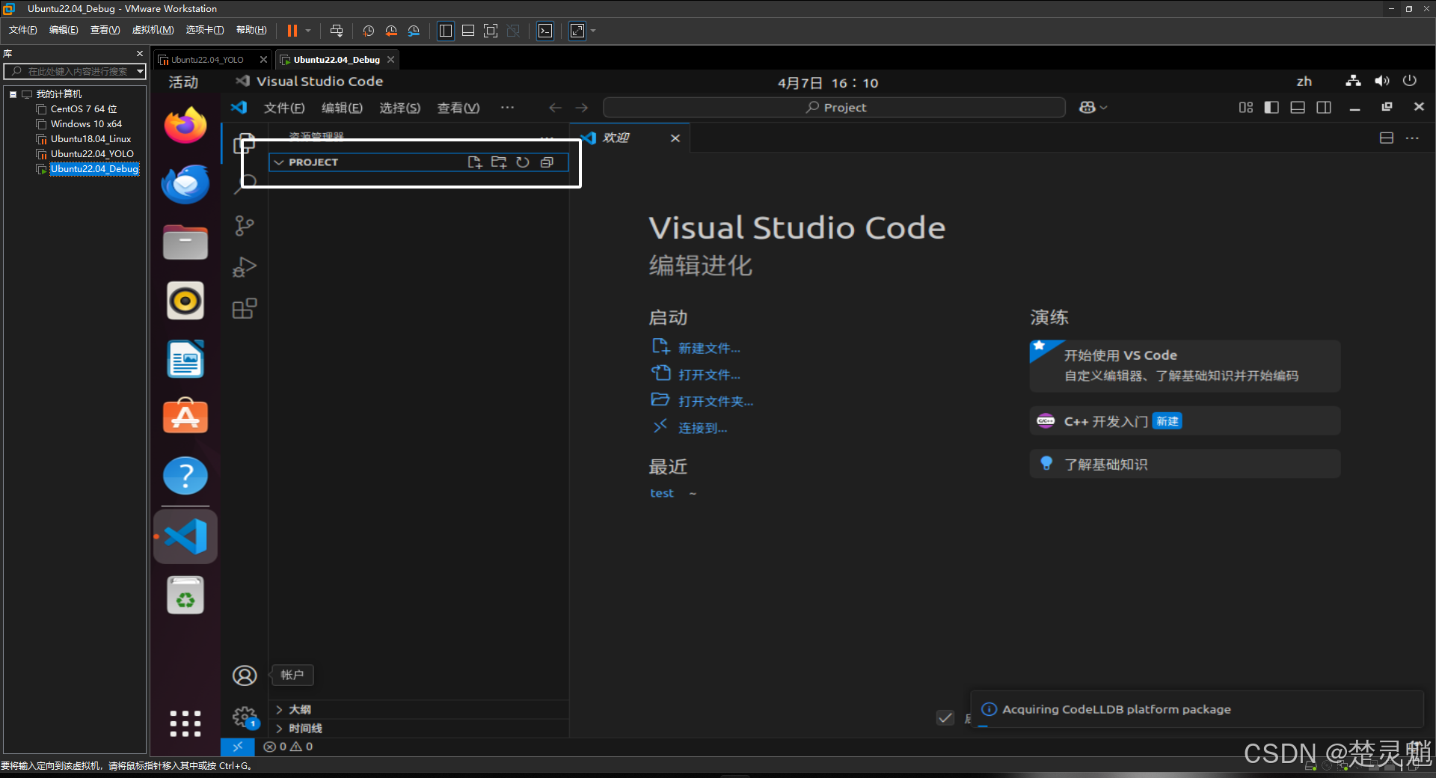Open the VMware 虚拟机(M) menu
Image resolution: width=1436 pixels, height=778 pixels.
[153, 30]
